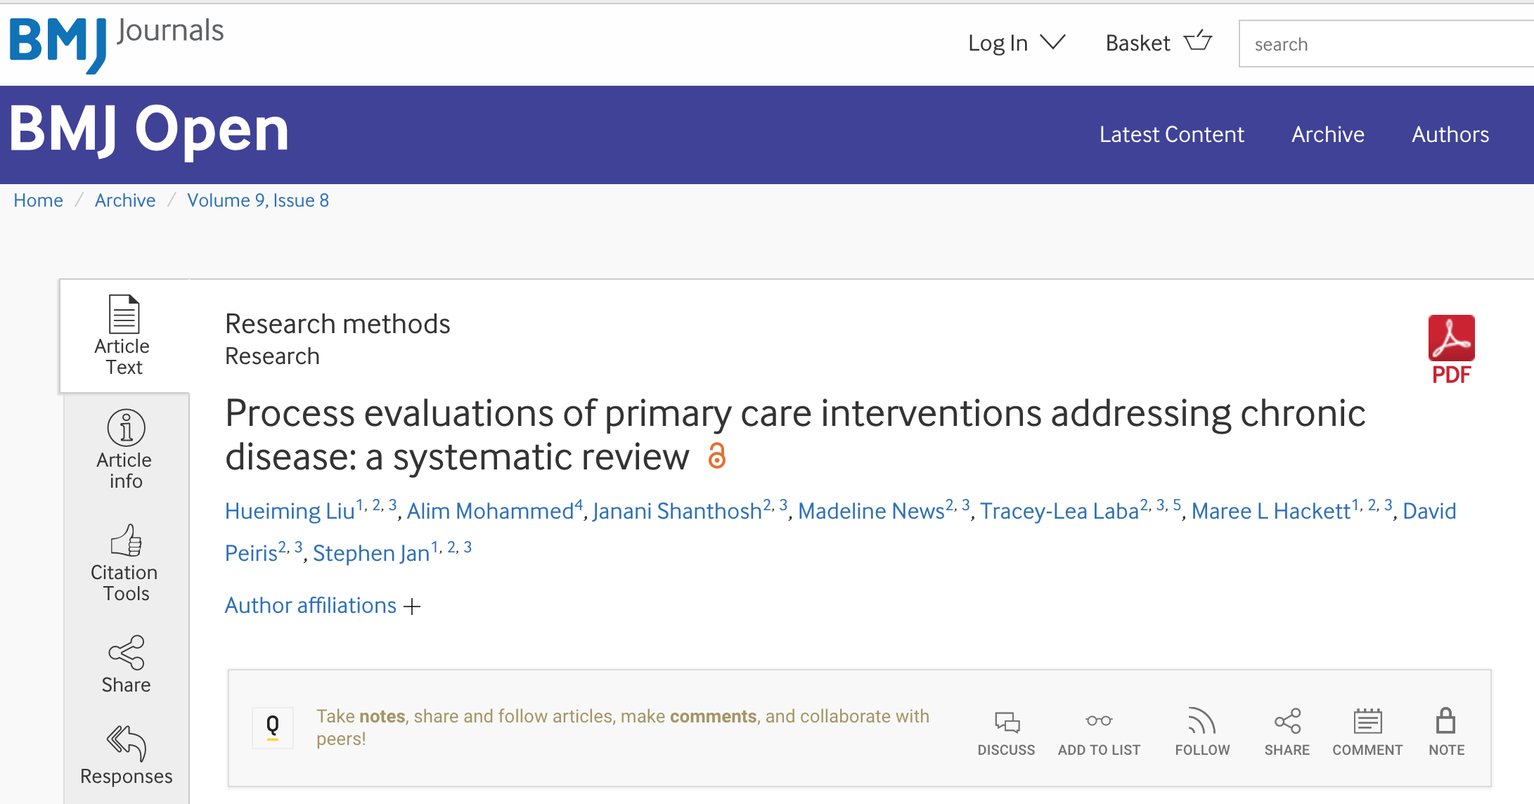Select the Article Text tab
The height and width of the screenshot is (804, 1534).
[x=124, y=336]
